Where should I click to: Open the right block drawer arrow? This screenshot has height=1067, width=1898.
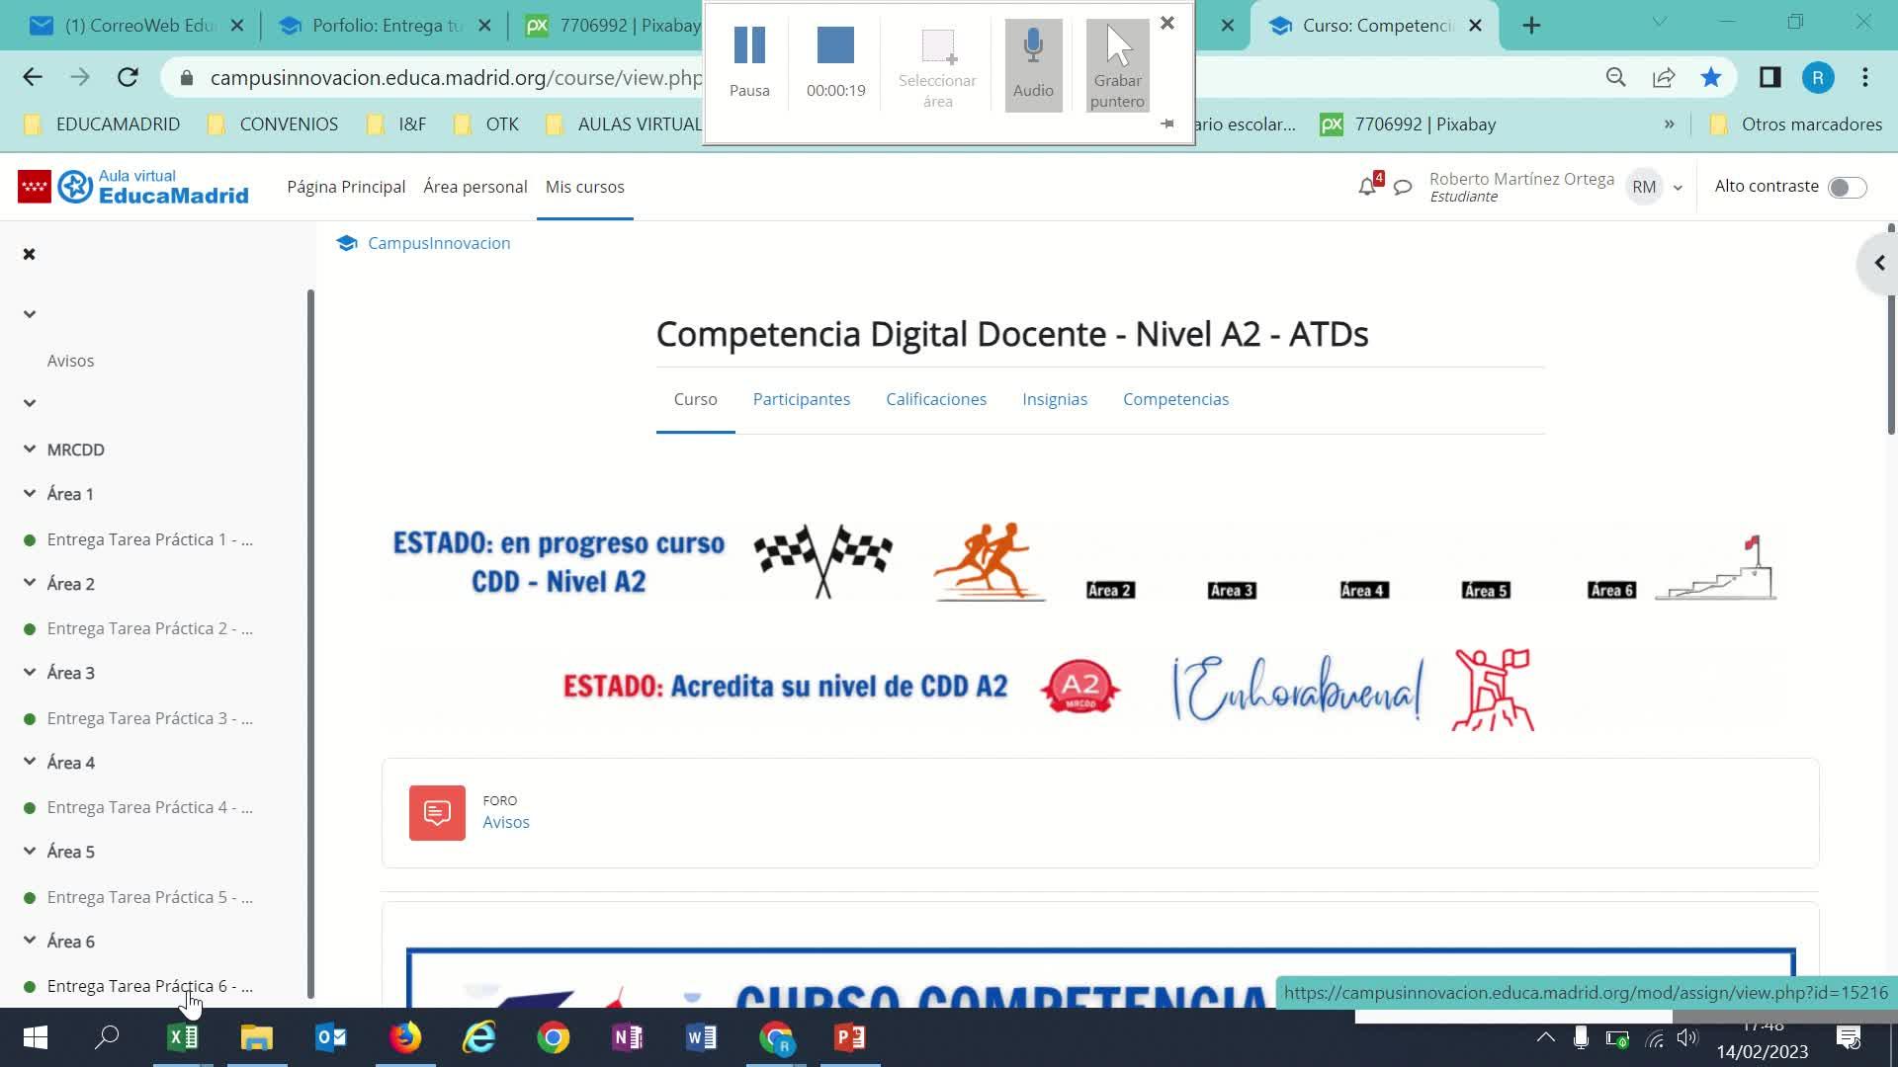click(1879, 264)
